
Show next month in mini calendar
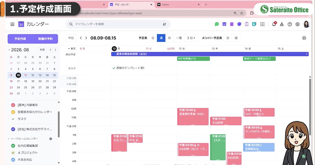click(x=55, y=50)
